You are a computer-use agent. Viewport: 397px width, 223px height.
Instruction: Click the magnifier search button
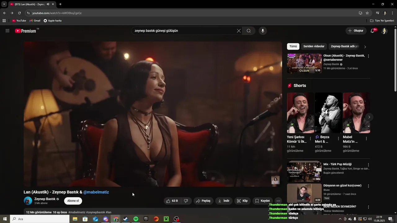249,31
